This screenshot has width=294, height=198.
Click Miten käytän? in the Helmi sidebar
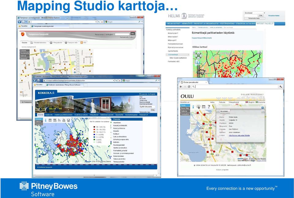[173, 37]
